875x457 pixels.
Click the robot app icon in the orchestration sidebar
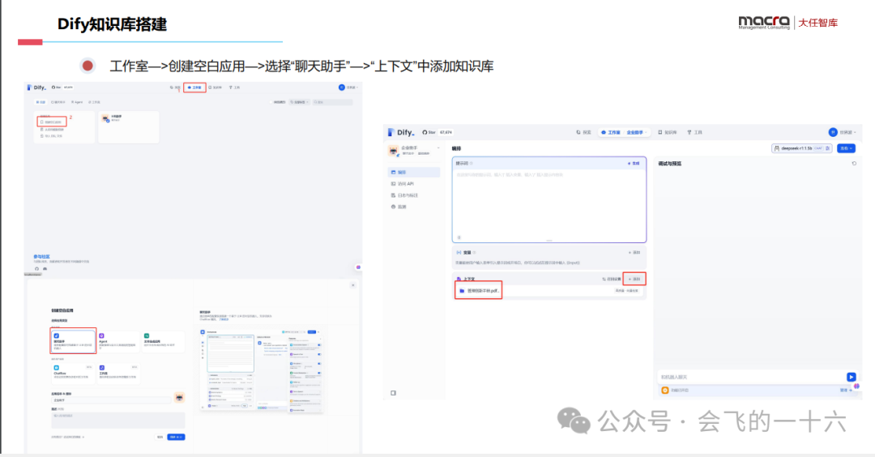394,151
